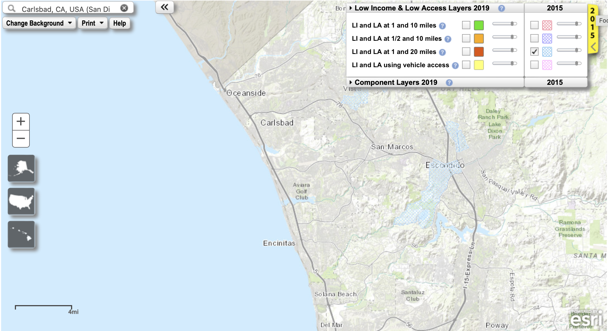Click the Help button
Viewport: 608px width, 331px height.
pos(120,23)
